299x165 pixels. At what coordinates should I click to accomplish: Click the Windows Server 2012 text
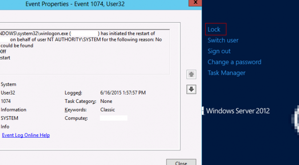click(x=238, y=111)
